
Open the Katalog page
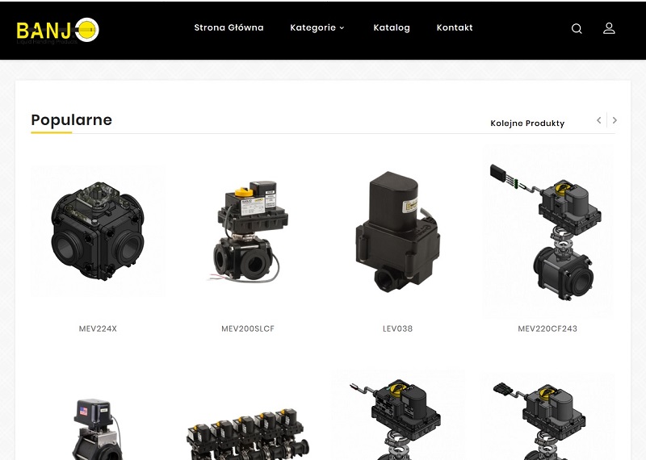click(x=392, y=27)
